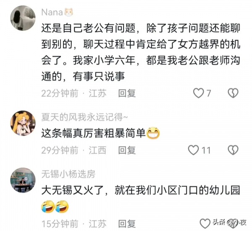This screenshot has height=231, width=252.
Task: Open username 无锡小杨选房
Action: [68, 174]
